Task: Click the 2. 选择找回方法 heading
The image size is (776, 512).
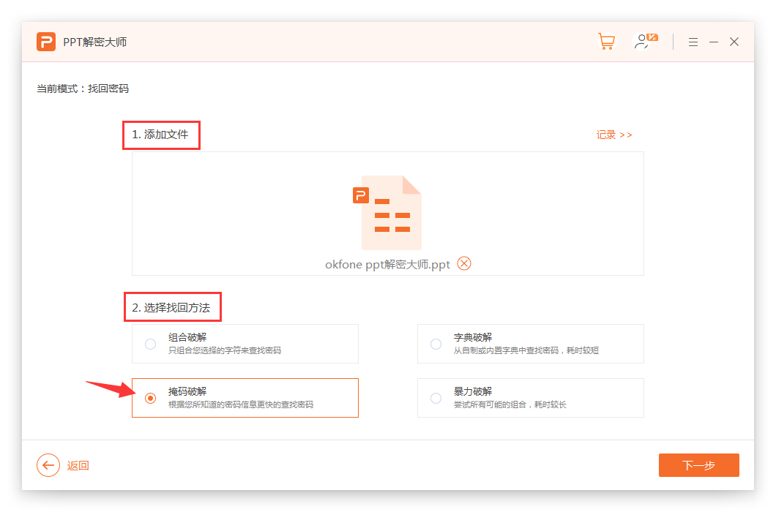Action: (171, 307)
